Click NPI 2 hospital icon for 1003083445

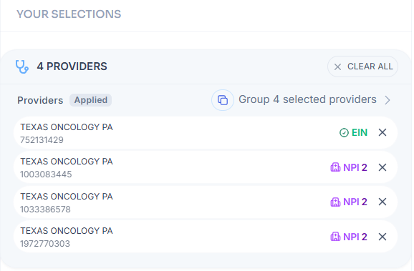(x=335, y=167)
